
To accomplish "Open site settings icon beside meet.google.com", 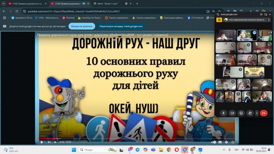I will click(218, 14).
